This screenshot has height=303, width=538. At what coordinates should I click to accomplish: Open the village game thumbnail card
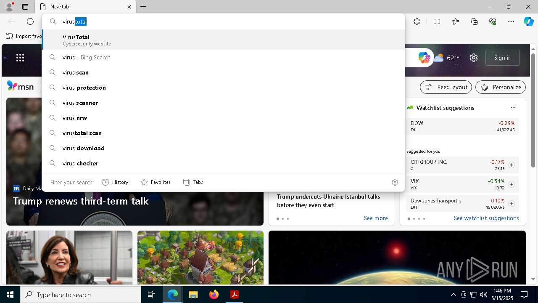pos(200,258)
